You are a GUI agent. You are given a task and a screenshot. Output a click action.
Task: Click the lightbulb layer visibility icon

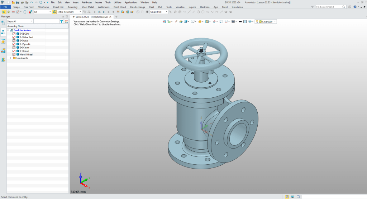(x=257, y=21)
